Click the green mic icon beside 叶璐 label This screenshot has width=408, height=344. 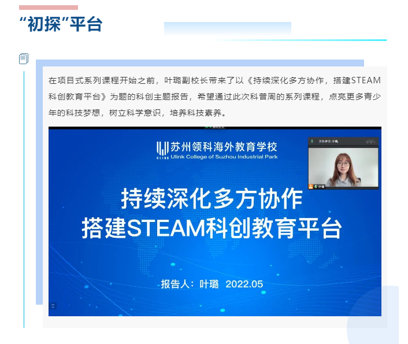pyautogui.click(x=316, y=186)
